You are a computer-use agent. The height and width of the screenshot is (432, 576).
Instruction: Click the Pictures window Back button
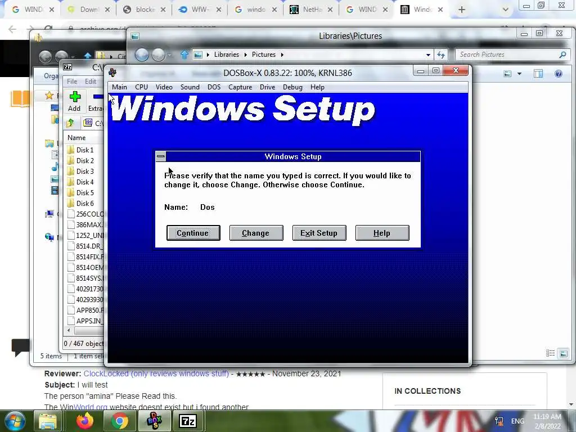141,55
